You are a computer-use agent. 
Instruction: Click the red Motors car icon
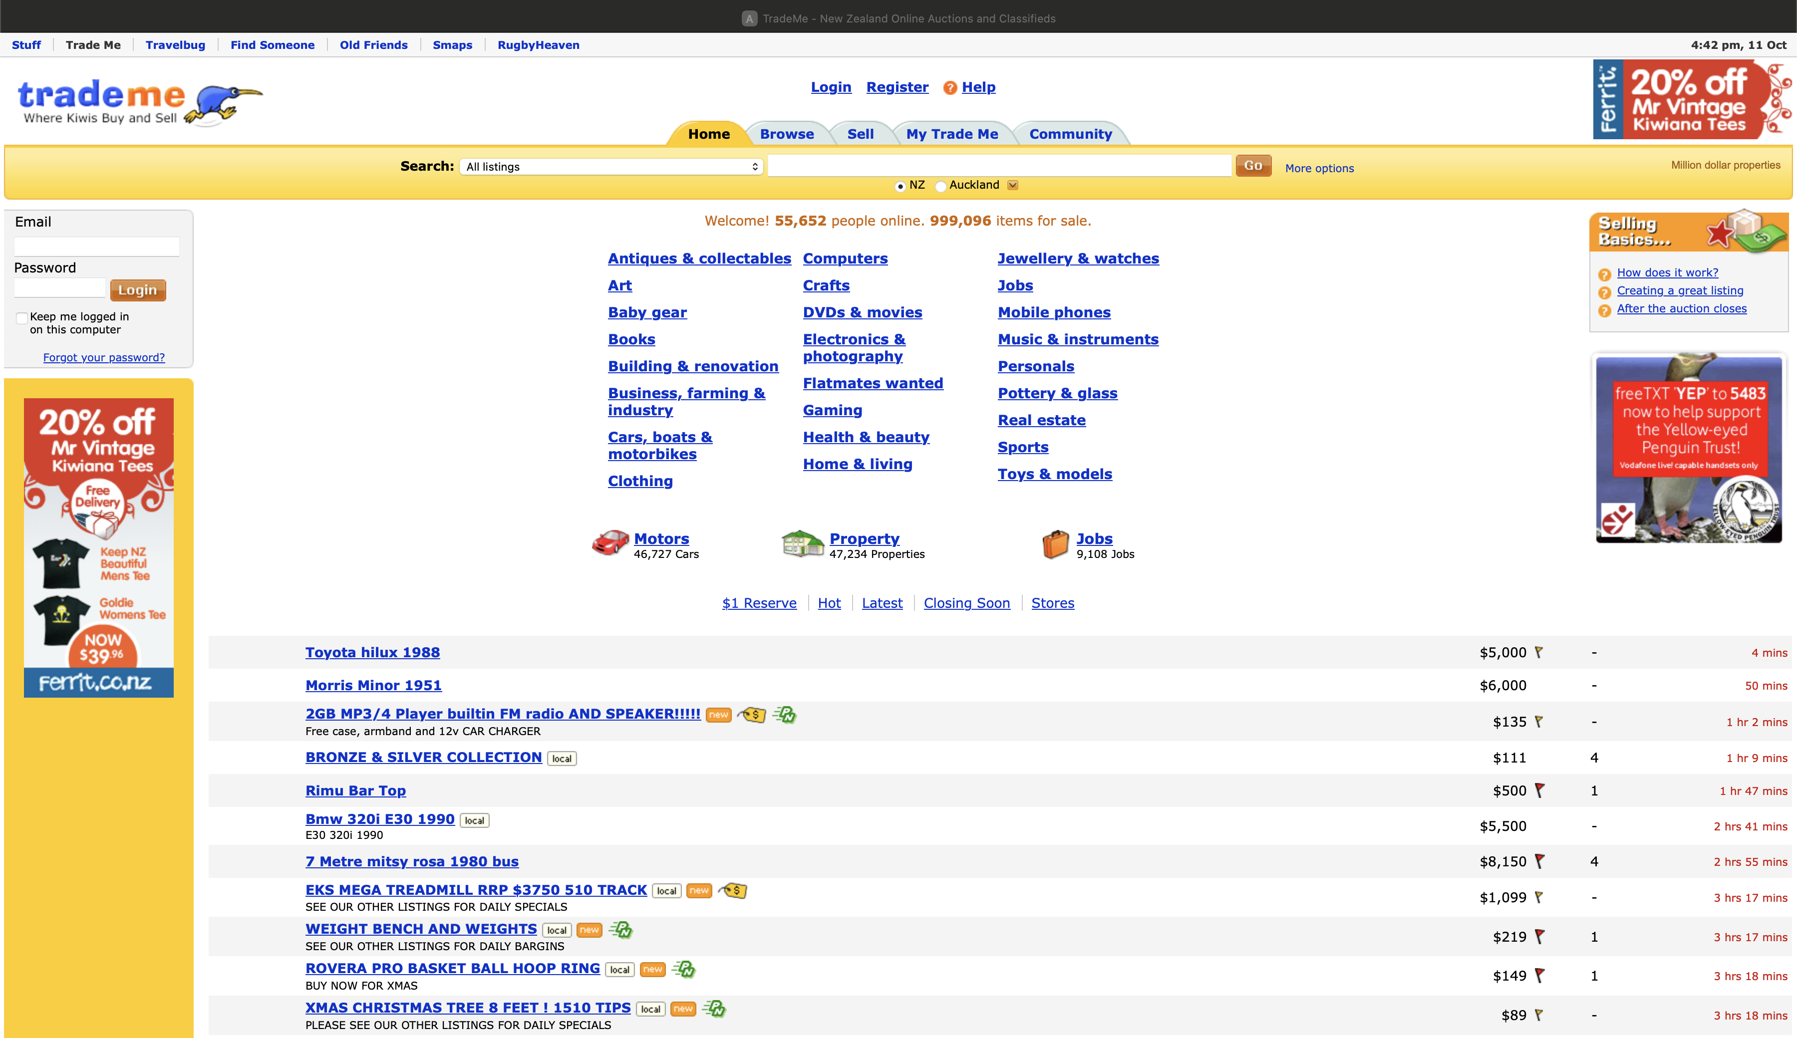click(x=609, y=543)
